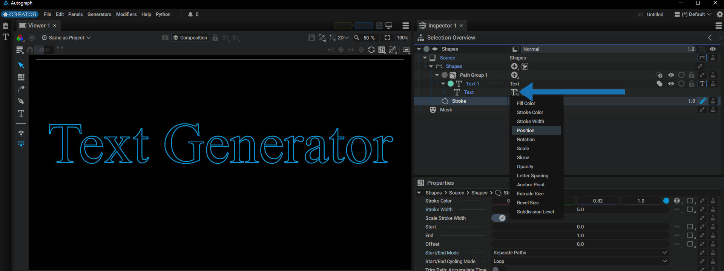Image resolution: width=724 pixels, height=271 pixels.
Task: Toggle solo circle on Path Group 1 row
Action: [x=681, y=75]
